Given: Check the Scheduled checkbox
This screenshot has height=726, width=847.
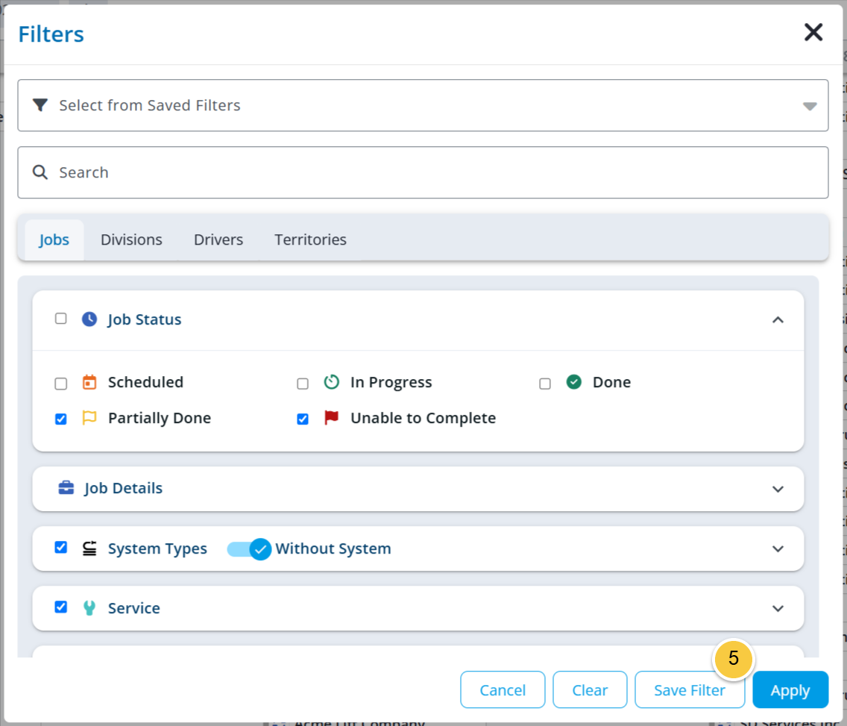Looking at the screenshot, I should point(61,384).
